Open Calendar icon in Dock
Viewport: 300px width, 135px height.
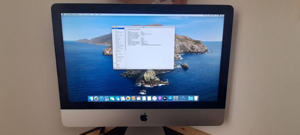click(x=139, y=98)
